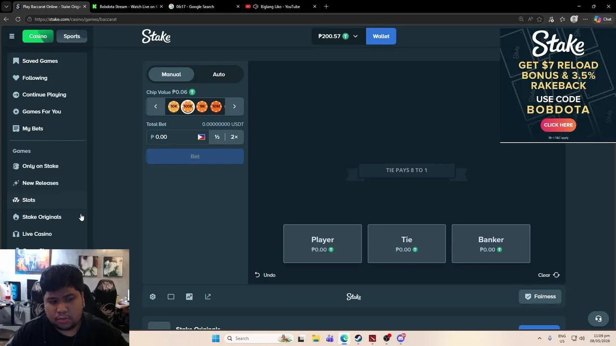Switch to Bobdota Stream browser tab
Viewport: 616px width, 346px height.
(127, 7)
